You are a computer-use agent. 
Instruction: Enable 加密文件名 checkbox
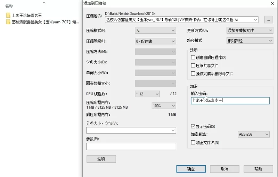[193, 142]
